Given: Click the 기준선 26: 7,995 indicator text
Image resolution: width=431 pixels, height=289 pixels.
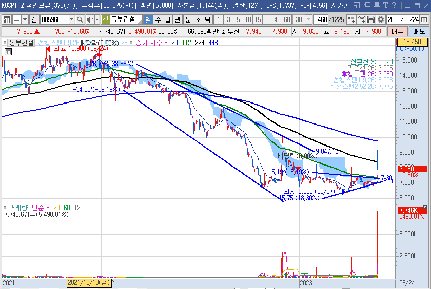Looking at the screenshot, I should coord(370,68).
